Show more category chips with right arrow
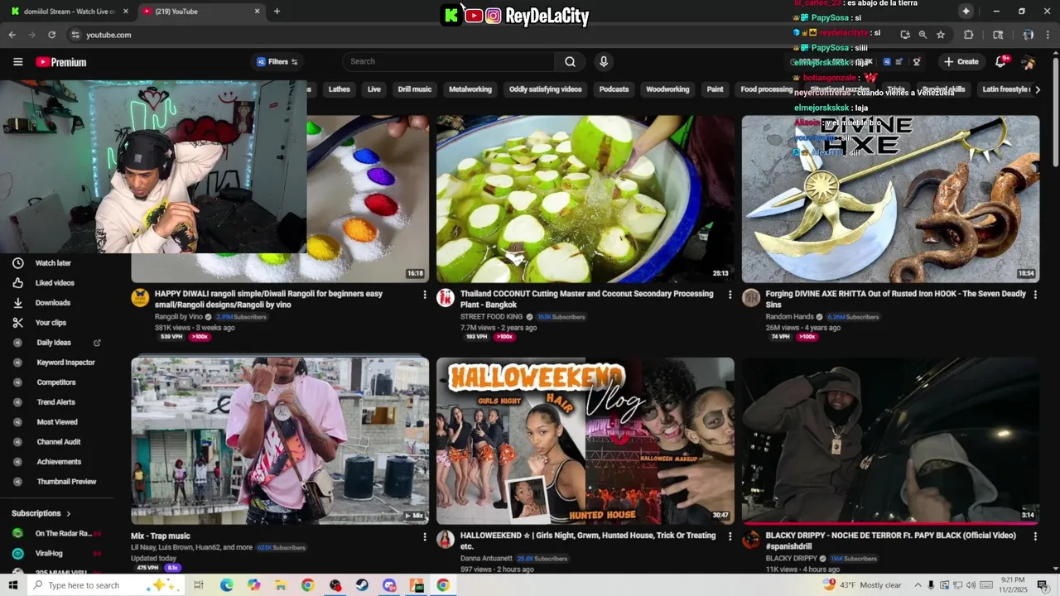The width and height of the screenshot is (1060, 596). [1038, 89]
